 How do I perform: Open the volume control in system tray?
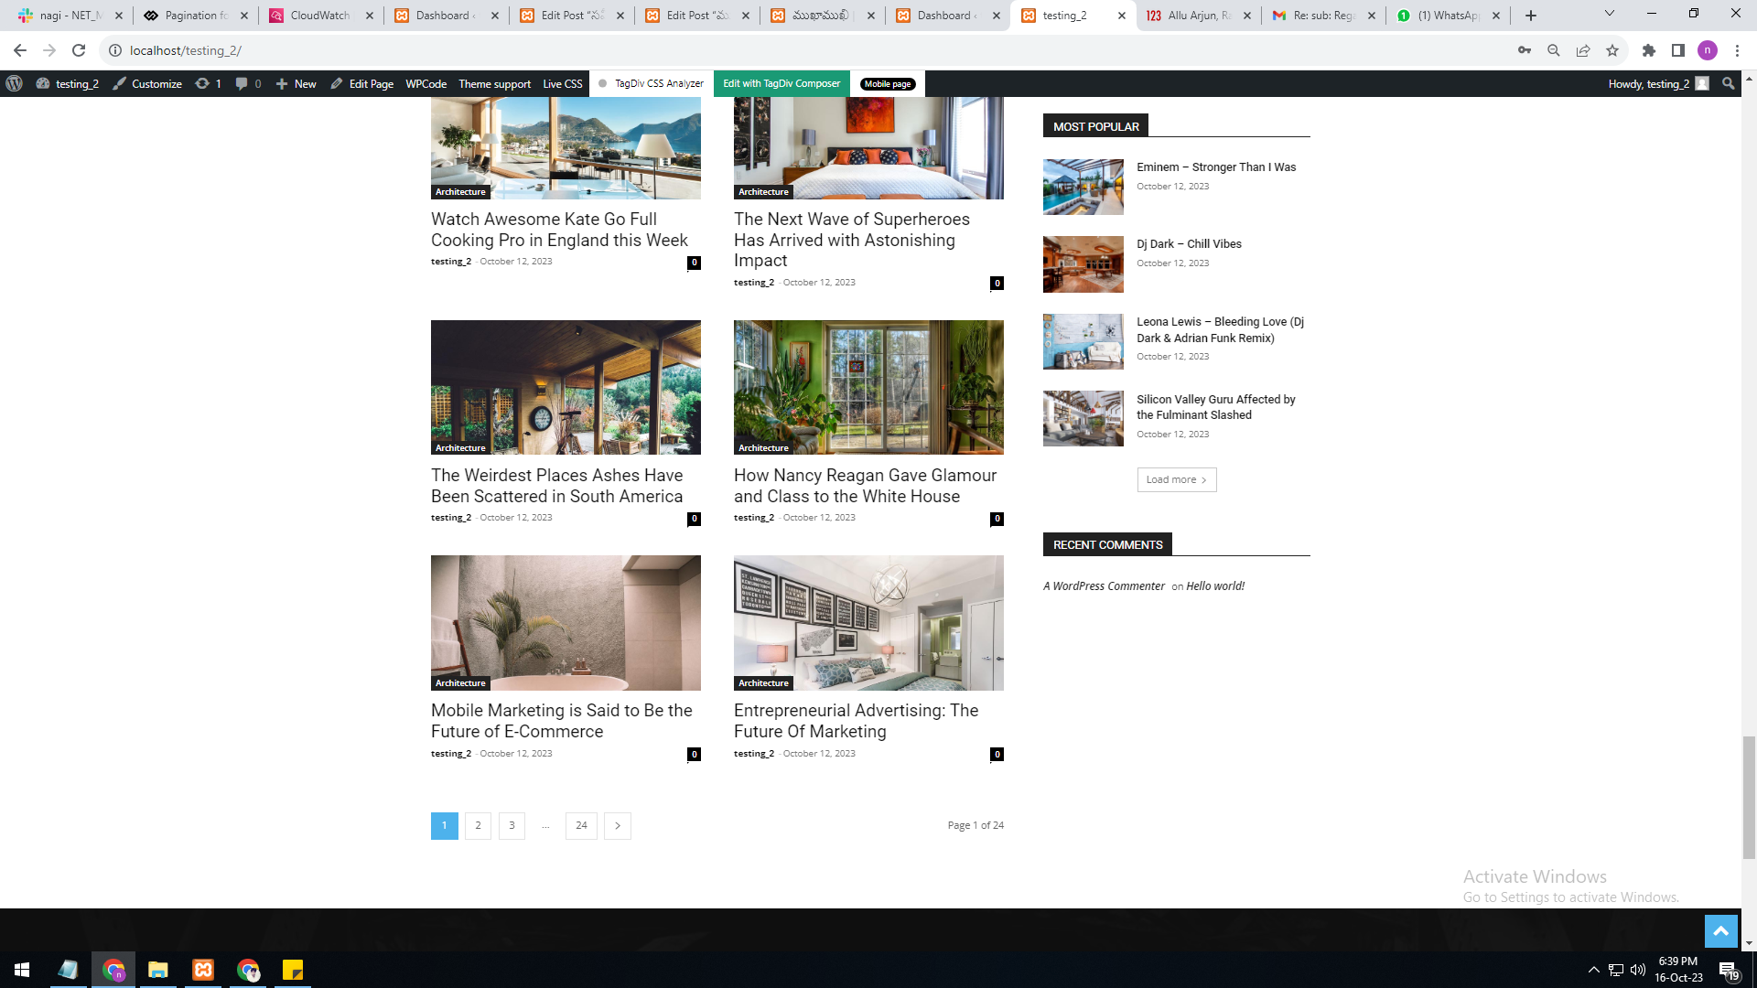point(1638,970)
